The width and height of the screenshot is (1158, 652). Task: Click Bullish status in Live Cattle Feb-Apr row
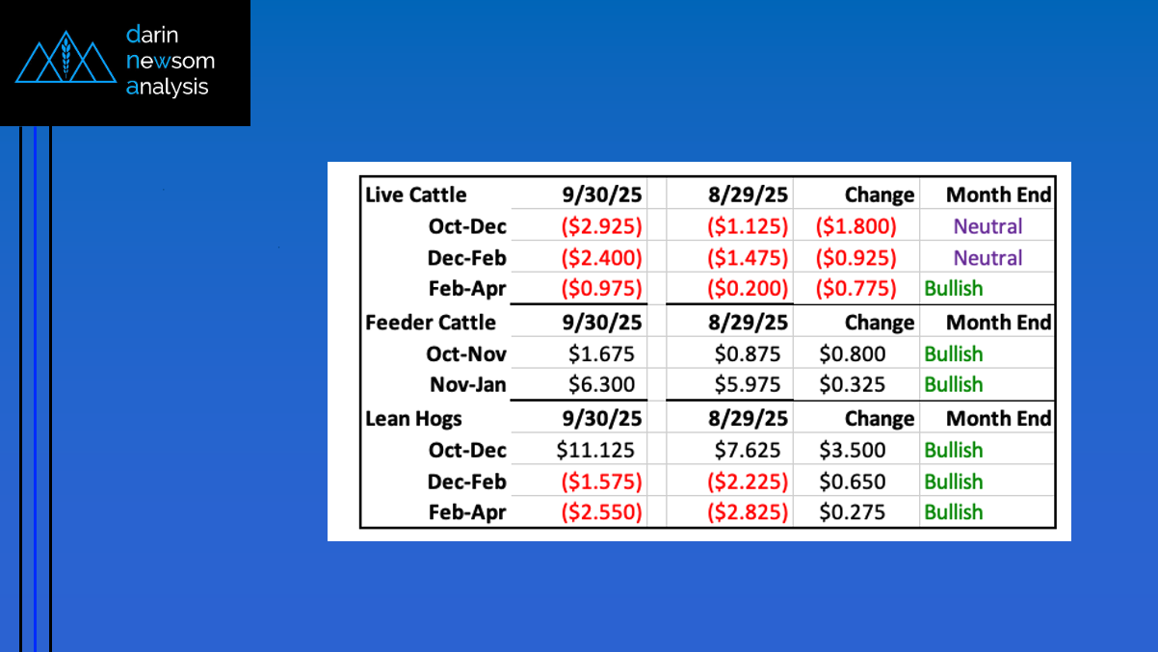click(954, 288)
